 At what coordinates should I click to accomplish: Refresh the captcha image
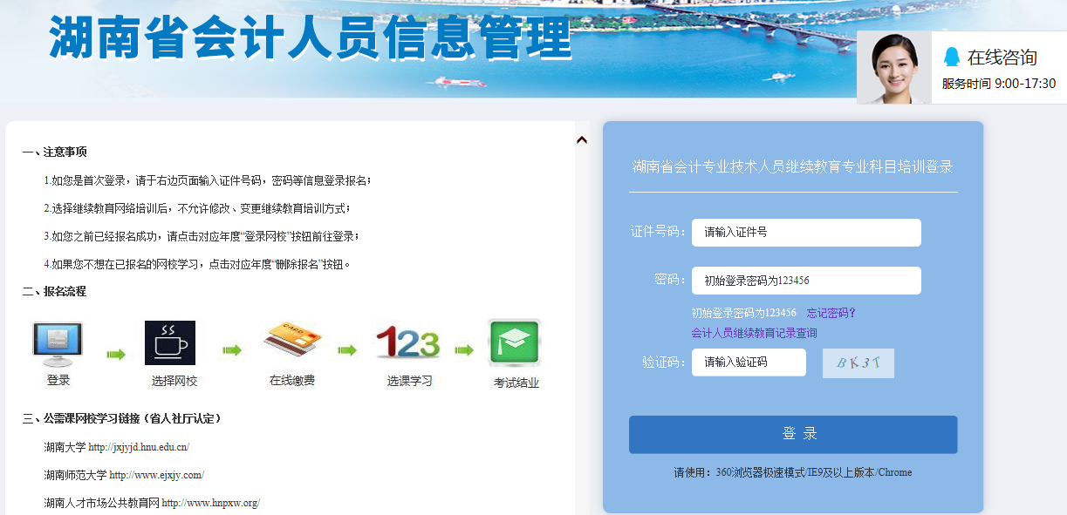(858, 363)
